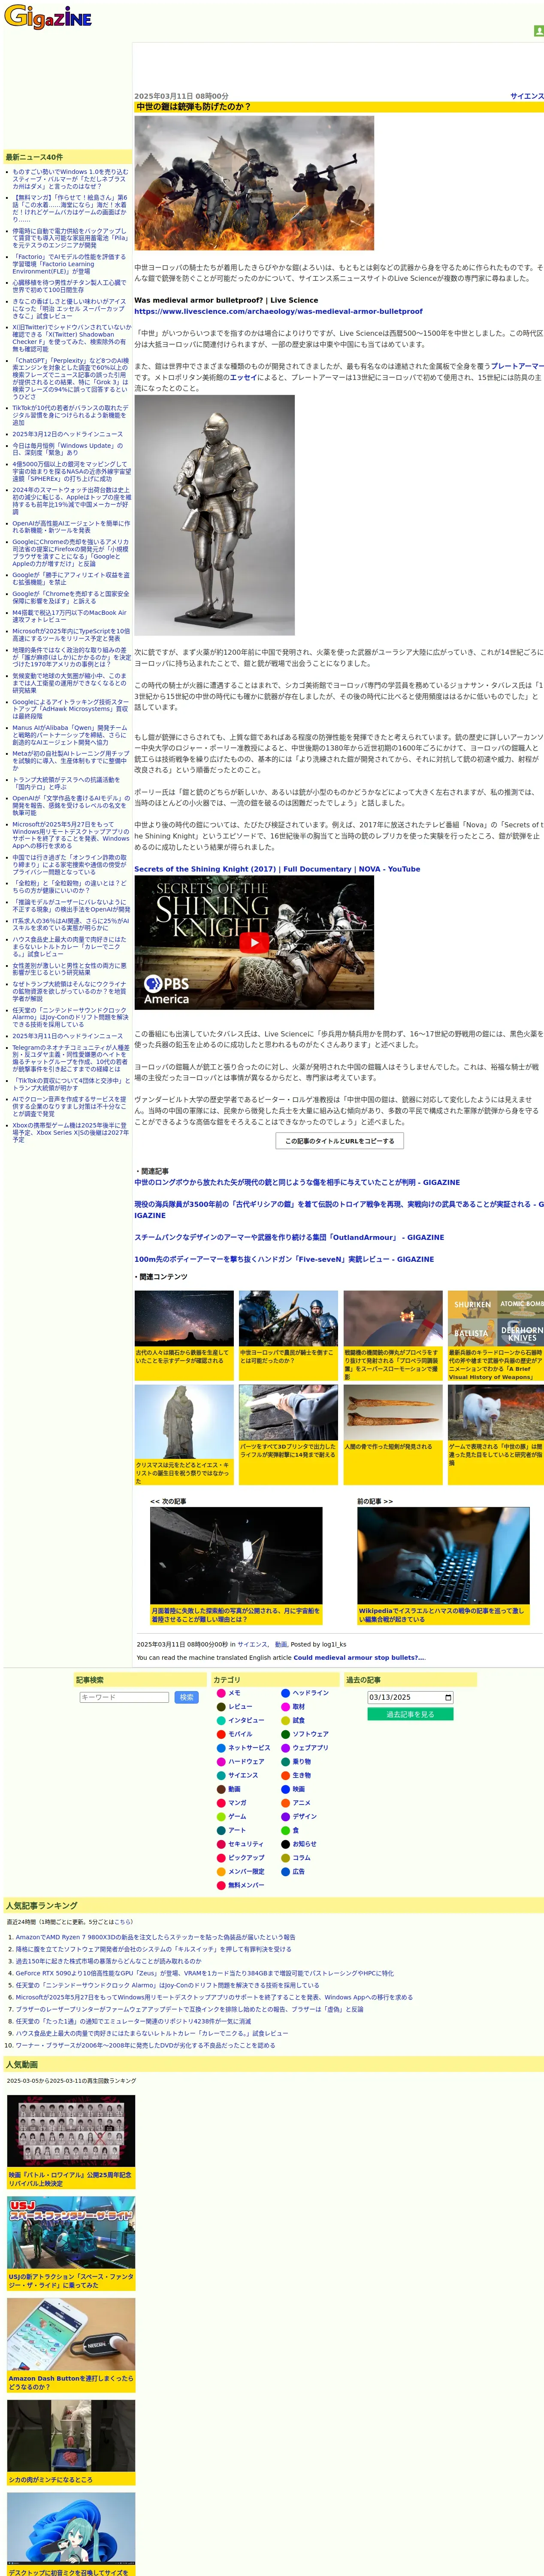Open the sidebar headline about Windows 1.0 and Steve Ballmer

tap(70, 179)
